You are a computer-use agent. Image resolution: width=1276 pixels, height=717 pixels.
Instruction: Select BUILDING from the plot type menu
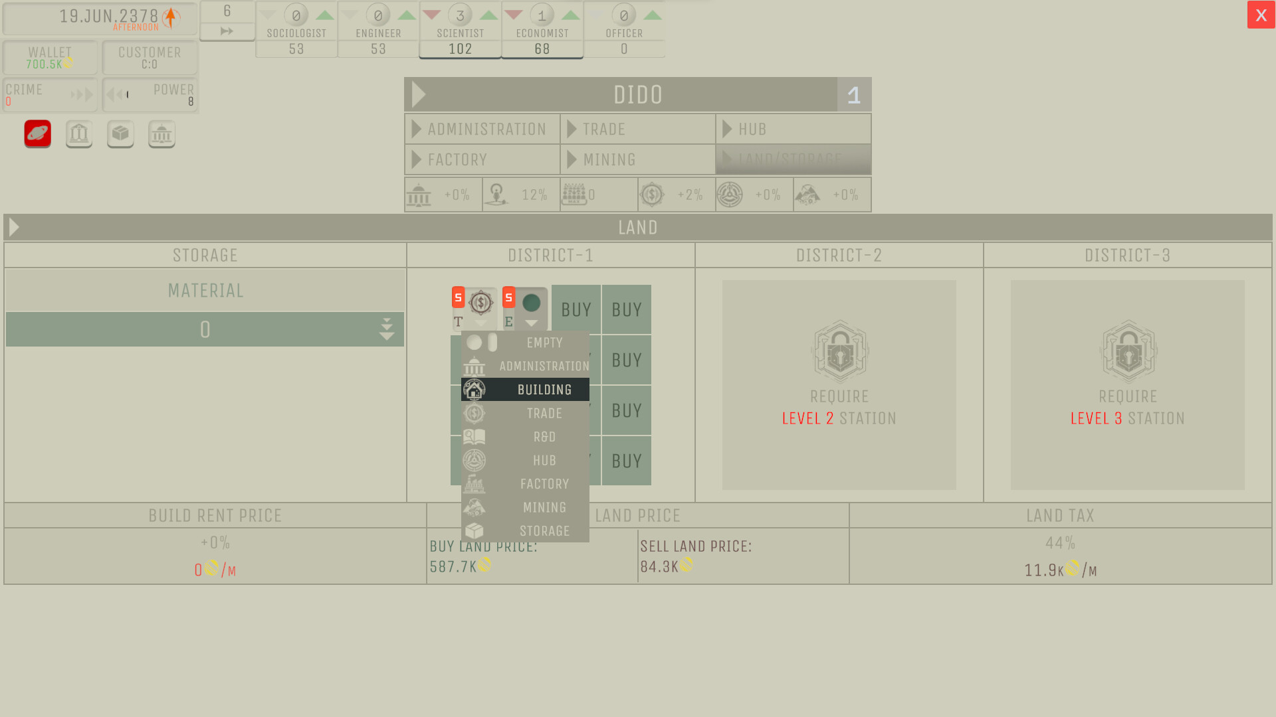click(544, 390)
